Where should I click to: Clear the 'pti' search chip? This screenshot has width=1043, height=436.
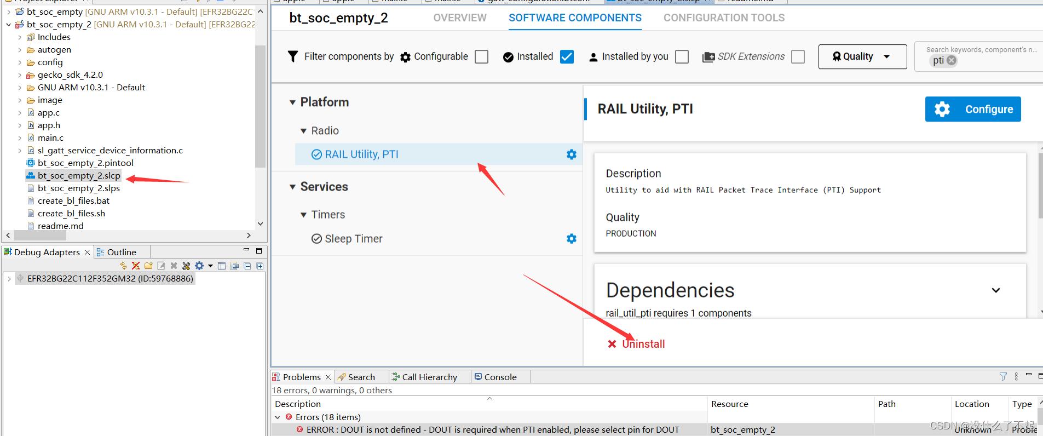[x=952, y=60]
